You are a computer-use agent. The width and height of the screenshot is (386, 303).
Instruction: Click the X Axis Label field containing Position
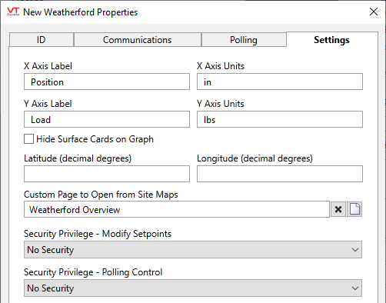[x=107, y=82]
